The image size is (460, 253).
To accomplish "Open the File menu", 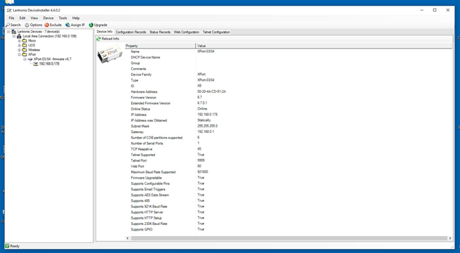I will [x=12, y=18].
